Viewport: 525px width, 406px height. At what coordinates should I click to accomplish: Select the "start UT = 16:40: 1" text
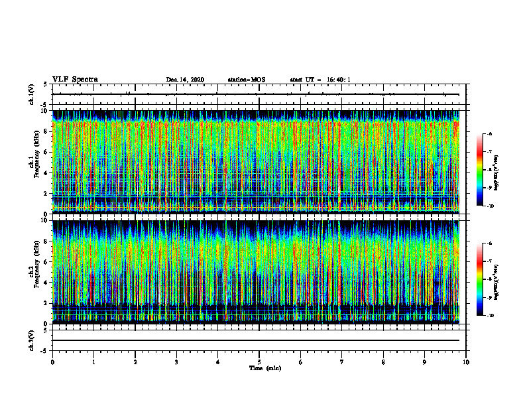click(320, 80)
